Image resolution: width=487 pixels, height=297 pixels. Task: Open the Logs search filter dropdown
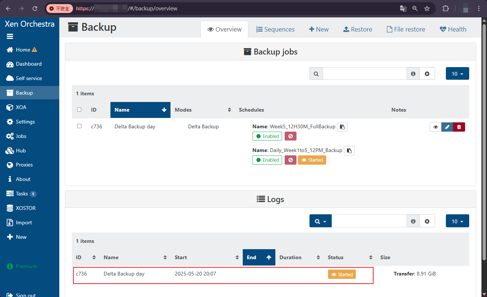(321, 221)
